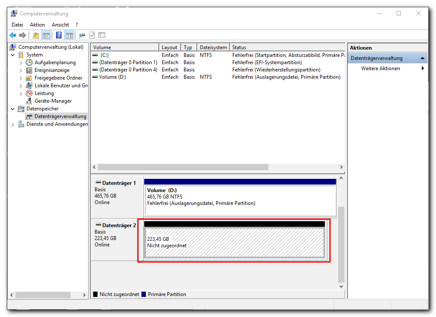436x317 pixels.
Task: Click the Freigegebene Ordner icon
Action: point(29,78)
